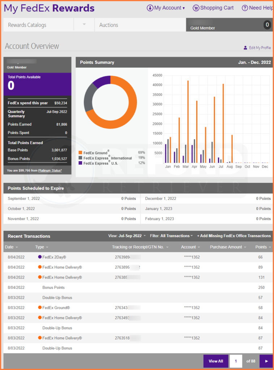This screenshot has width=274, height=370.
Task: Click the Edit My Profile person icon
Action: click(x=245, y=48)
